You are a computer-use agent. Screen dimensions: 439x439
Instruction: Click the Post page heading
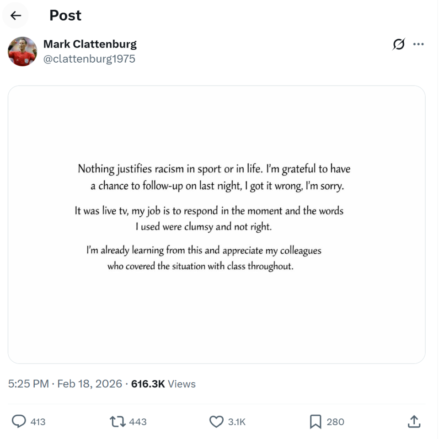click(x=65, y=16)
